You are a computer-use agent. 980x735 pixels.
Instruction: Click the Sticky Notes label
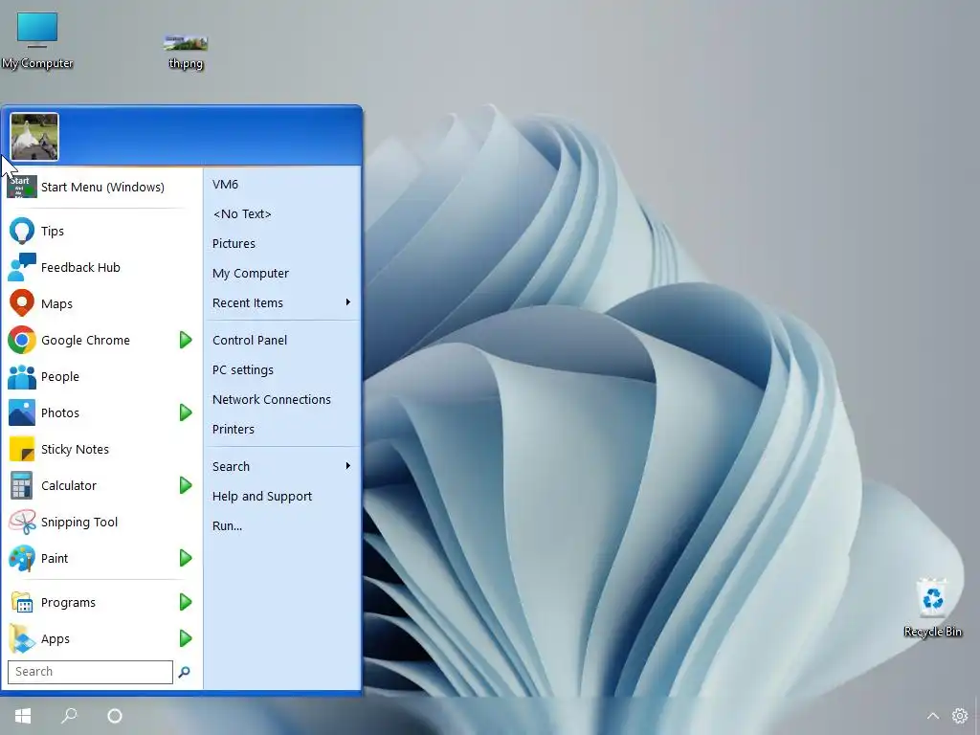pos(75,450)
